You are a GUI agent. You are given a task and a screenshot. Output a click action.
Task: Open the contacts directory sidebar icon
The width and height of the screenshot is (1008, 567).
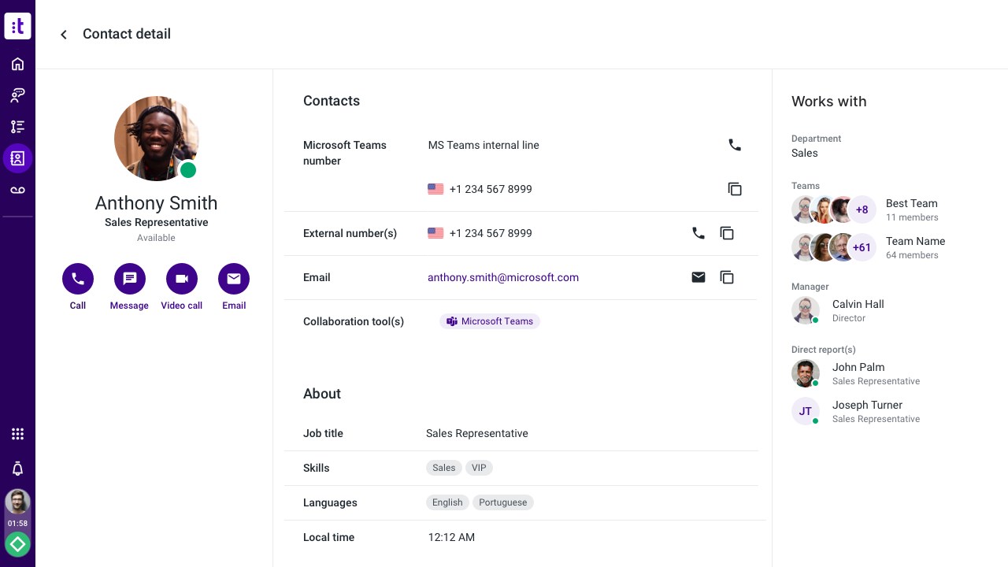17,158
